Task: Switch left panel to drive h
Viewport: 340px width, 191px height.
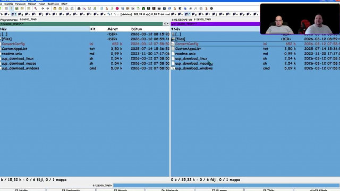Action: pos(27,14)
